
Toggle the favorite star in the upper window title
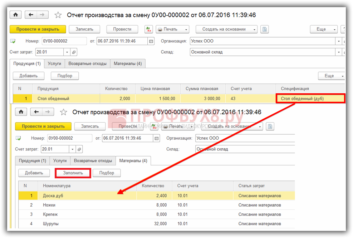click(58, 15)
